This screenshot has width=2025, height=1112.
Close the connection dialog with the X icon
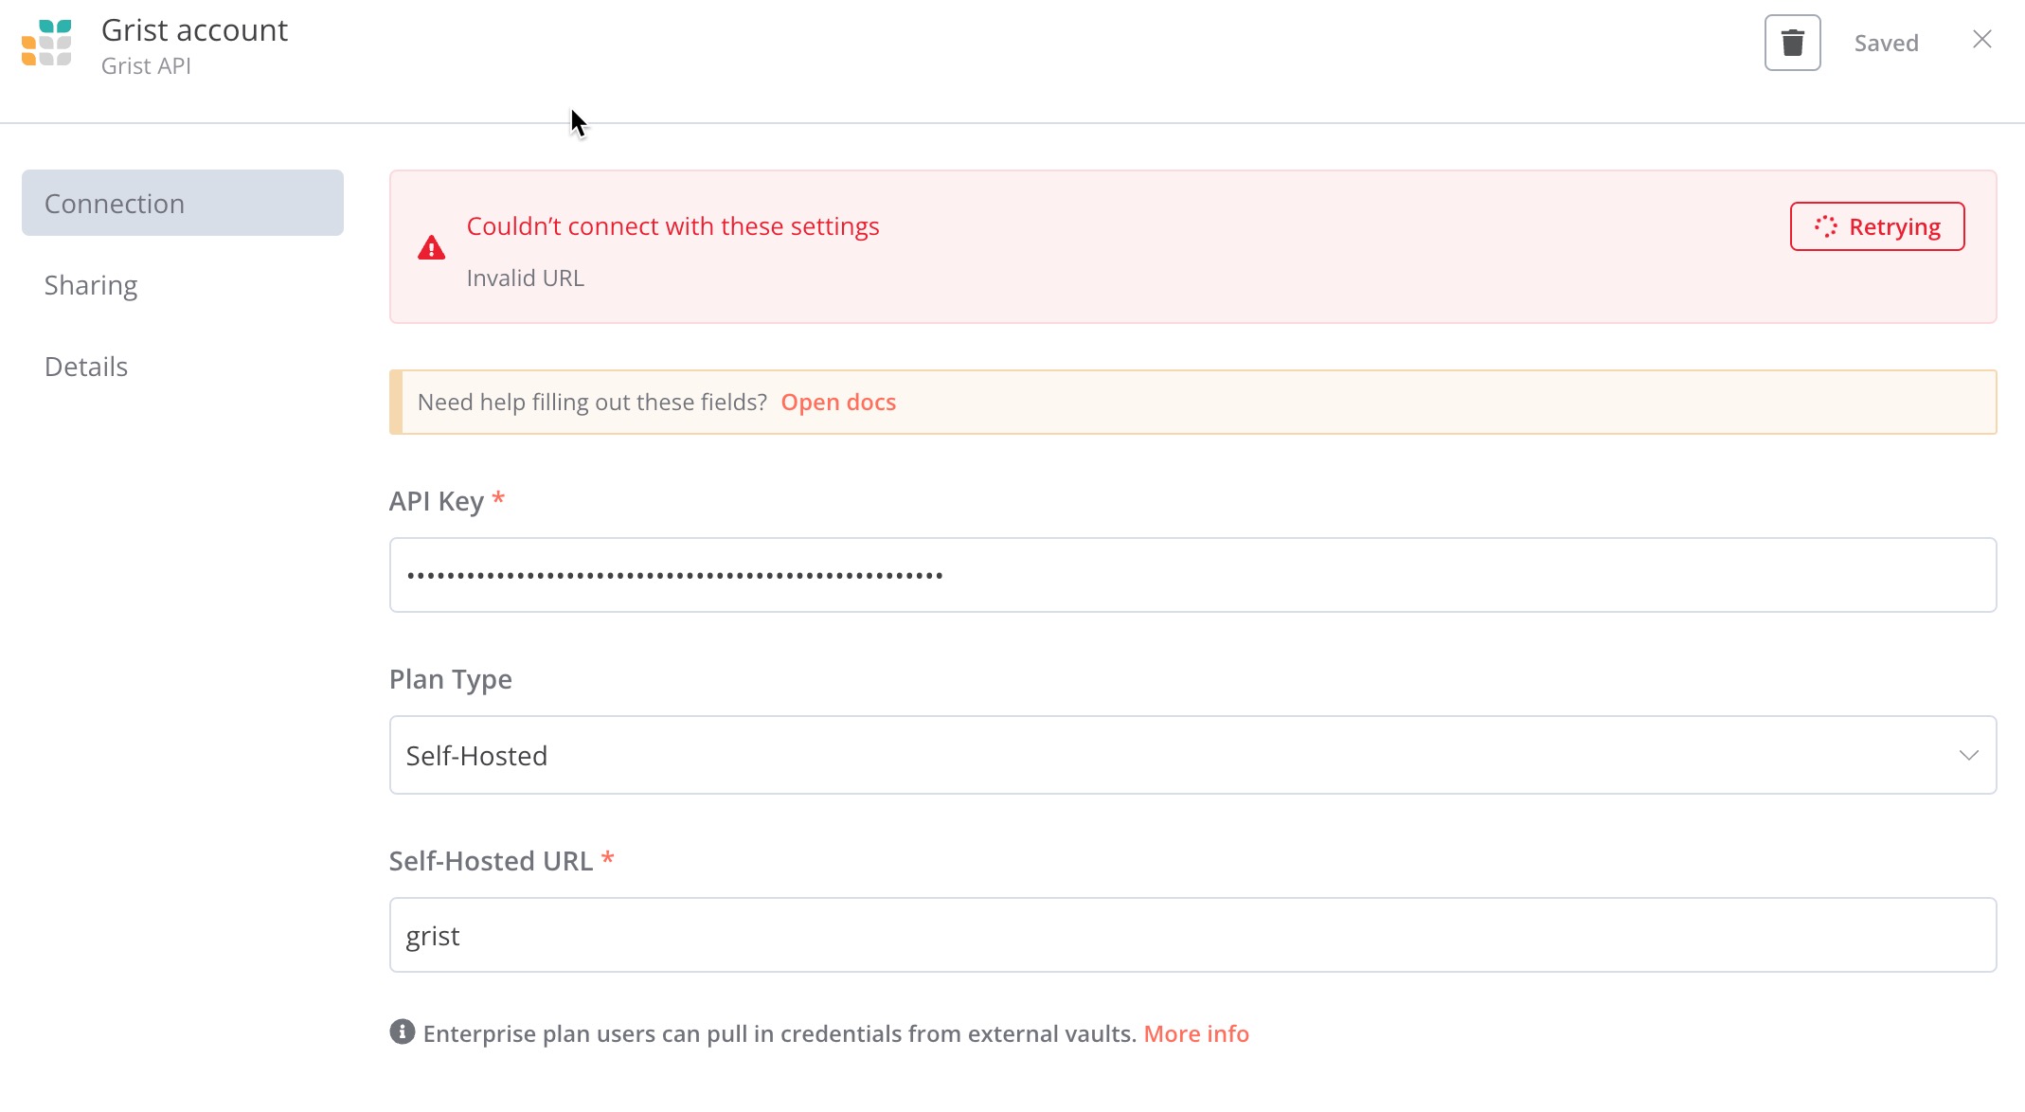[x=1980, y=39]
